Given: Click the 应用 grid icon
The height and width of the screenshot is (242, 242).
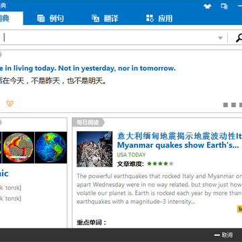Looking at the screenshot, I should [x=150, y=18].
